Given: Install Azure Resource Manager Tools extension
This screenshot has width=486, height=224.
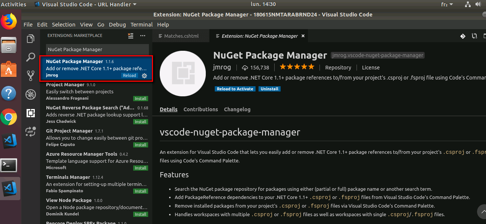Looking at the screenshot, I should [x=141, y=168].
